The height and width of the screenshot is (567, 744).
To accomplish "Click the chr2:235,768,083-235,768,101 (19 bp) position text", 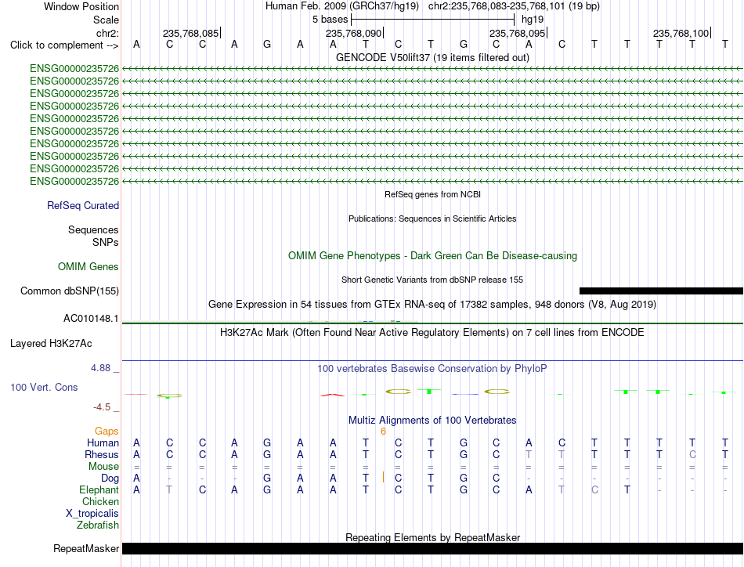I will pos(514,6).
